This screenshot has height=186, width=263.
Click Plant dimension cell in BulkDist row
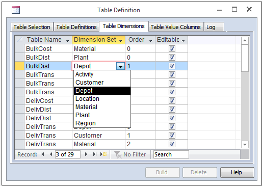click(x=98, y=58)
